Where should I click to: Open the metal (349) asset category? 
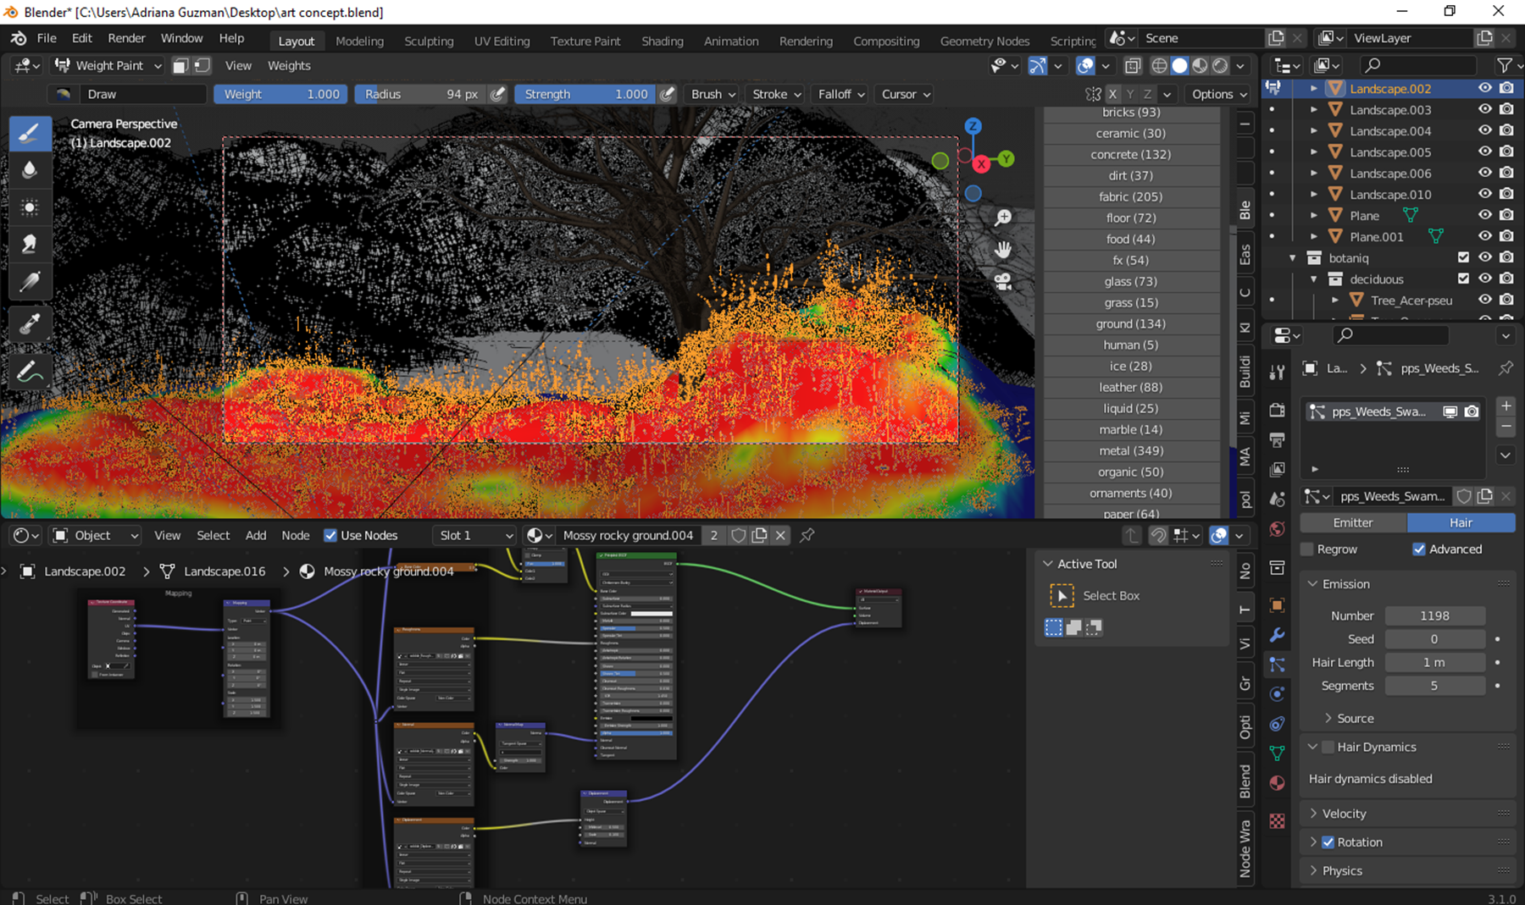click(x=1131, y=450)
